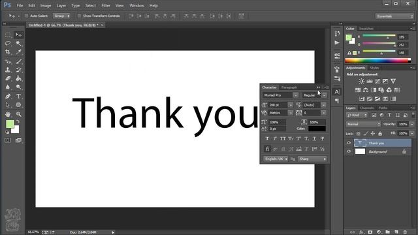The width and height of the screenshot is (418, 235).
Task: Switch to the Paths tab
Action: 383,108
